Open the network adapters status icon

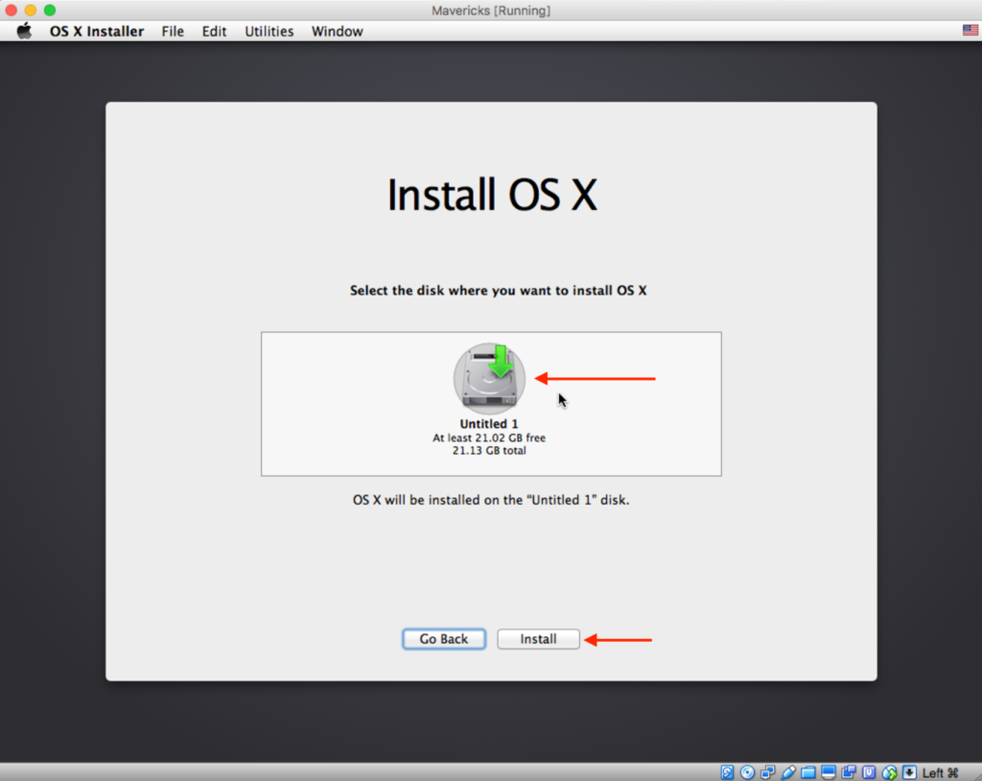[x=768, y=771]
